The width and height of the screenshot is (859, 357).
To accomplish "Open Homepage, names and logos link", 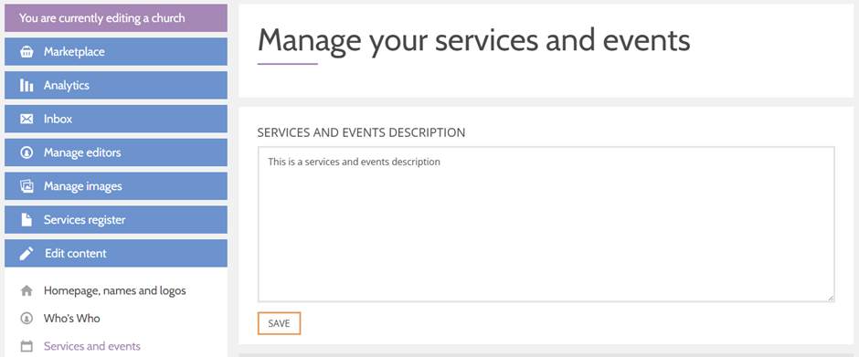I will 114,290.
